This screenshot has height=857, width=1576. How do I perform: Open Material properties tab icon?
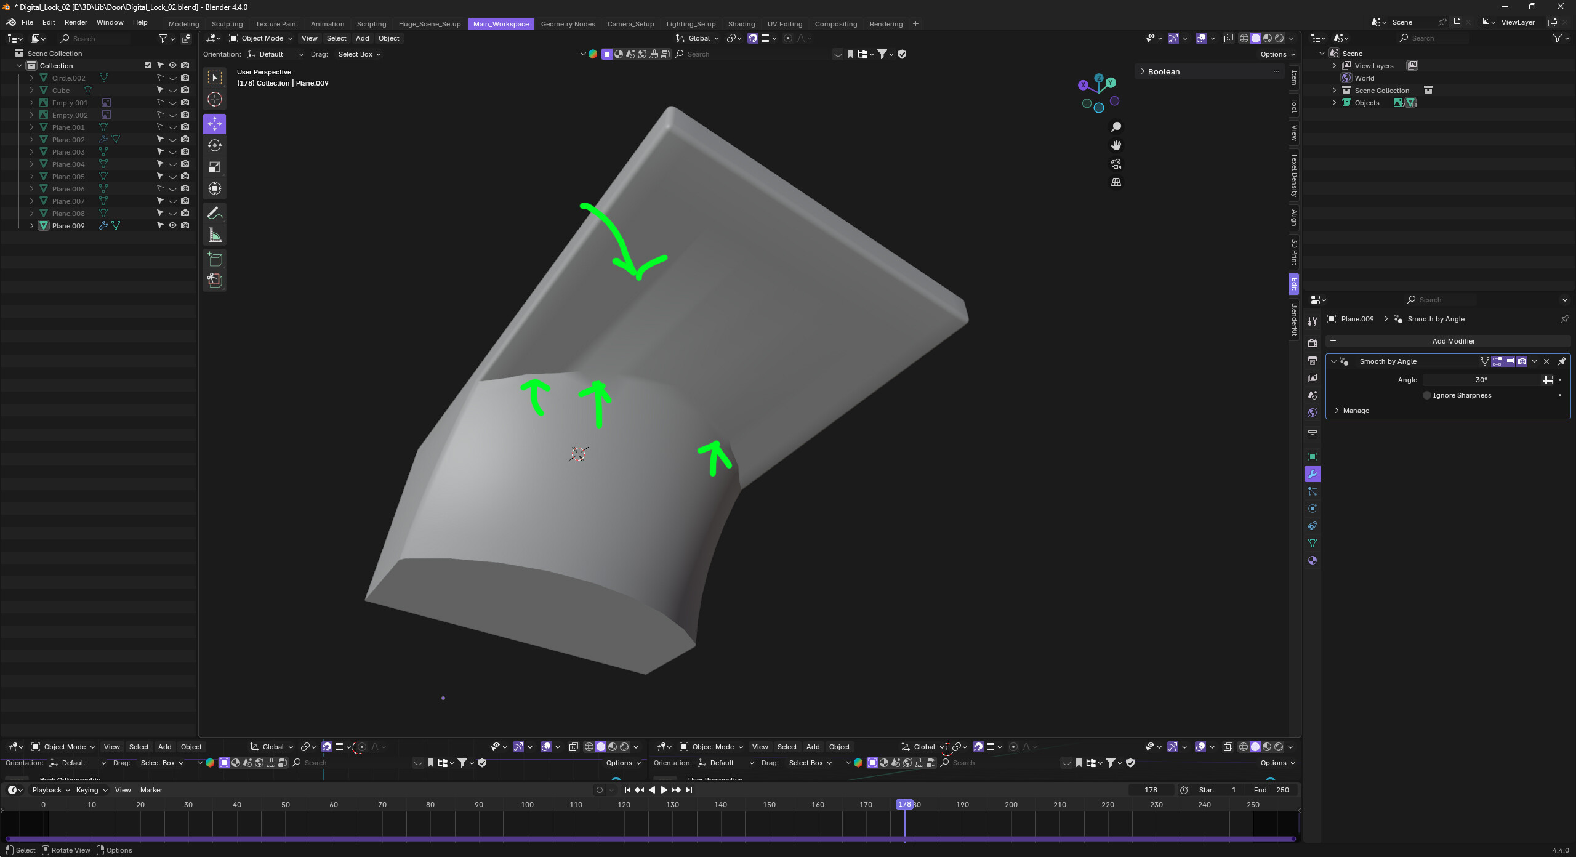click(x=1312, y=560)
